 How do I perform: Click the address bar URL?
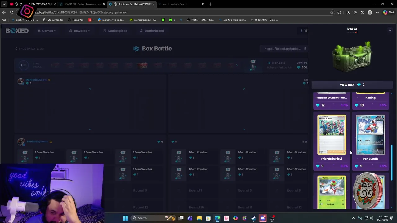click(x=81, y=12)
